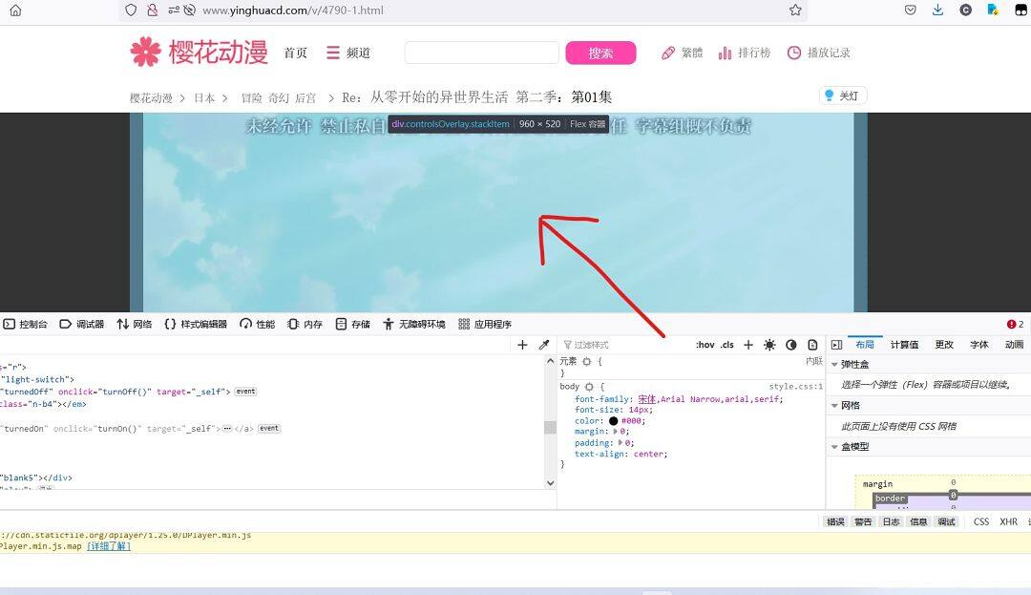The image size is (1031, 595).
Task: Open the 播放记录 link
Action: 818,53
